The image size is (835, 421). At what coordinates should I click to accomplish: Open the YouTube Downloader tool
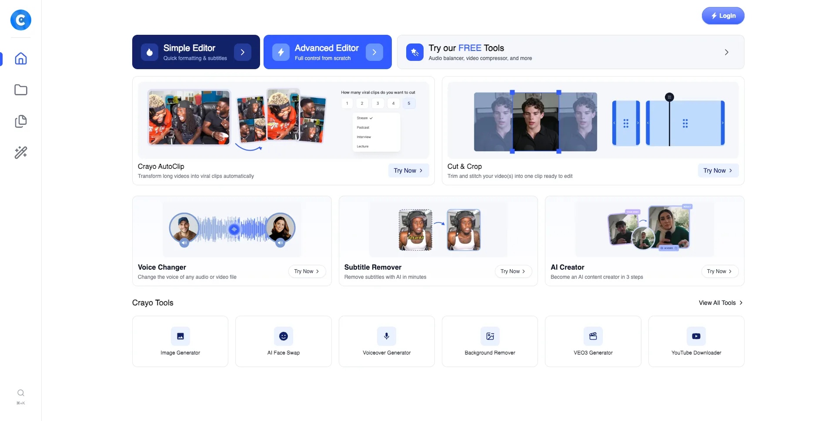696,341
